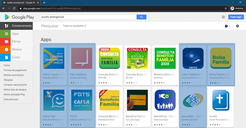This screenshot has height=128, width=246.
Task: Open Consulta Benefício app by MobileZone Brasil
Action: pos(109,100)
